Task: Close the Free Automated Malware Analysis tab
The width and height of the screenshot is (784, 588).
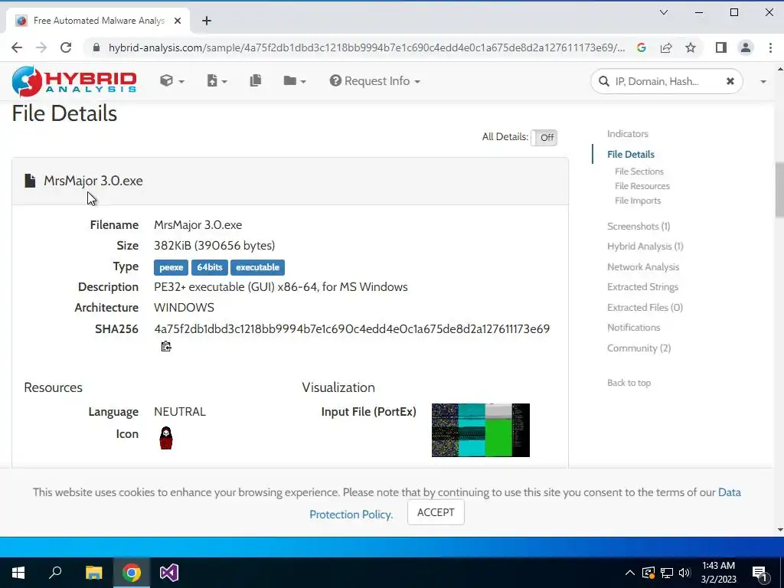Action: pos(178,21)
